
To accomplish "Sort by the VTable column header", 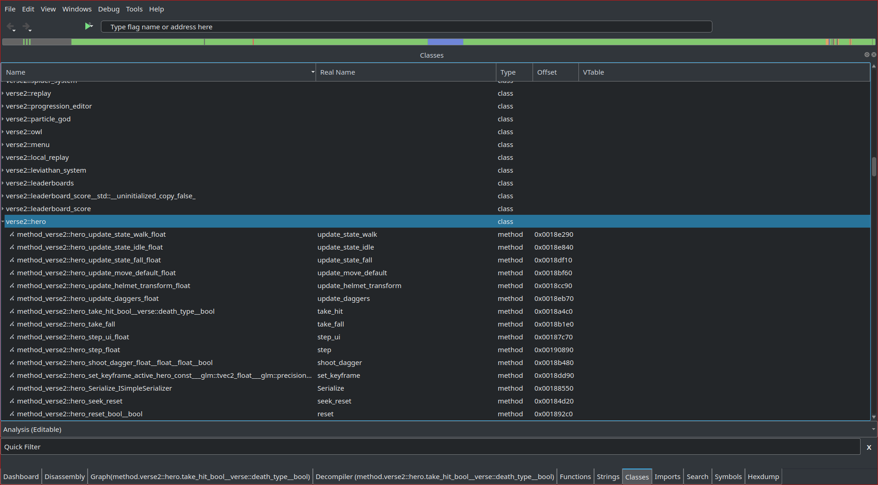I will click(724, 72).
